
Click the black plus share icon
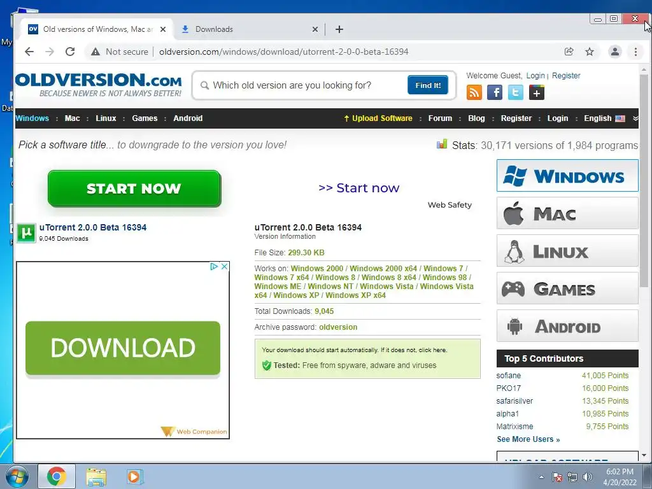[x=536, y=92]
